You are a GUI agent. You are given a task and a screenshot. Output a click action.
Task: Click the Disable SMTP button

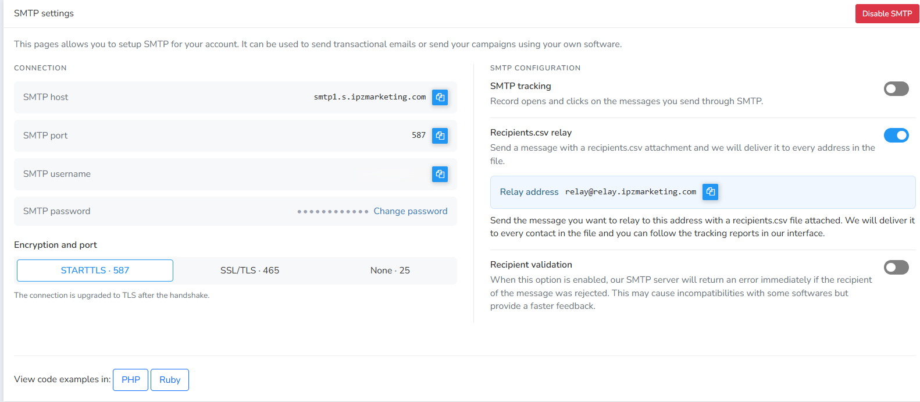coord(887,13)
